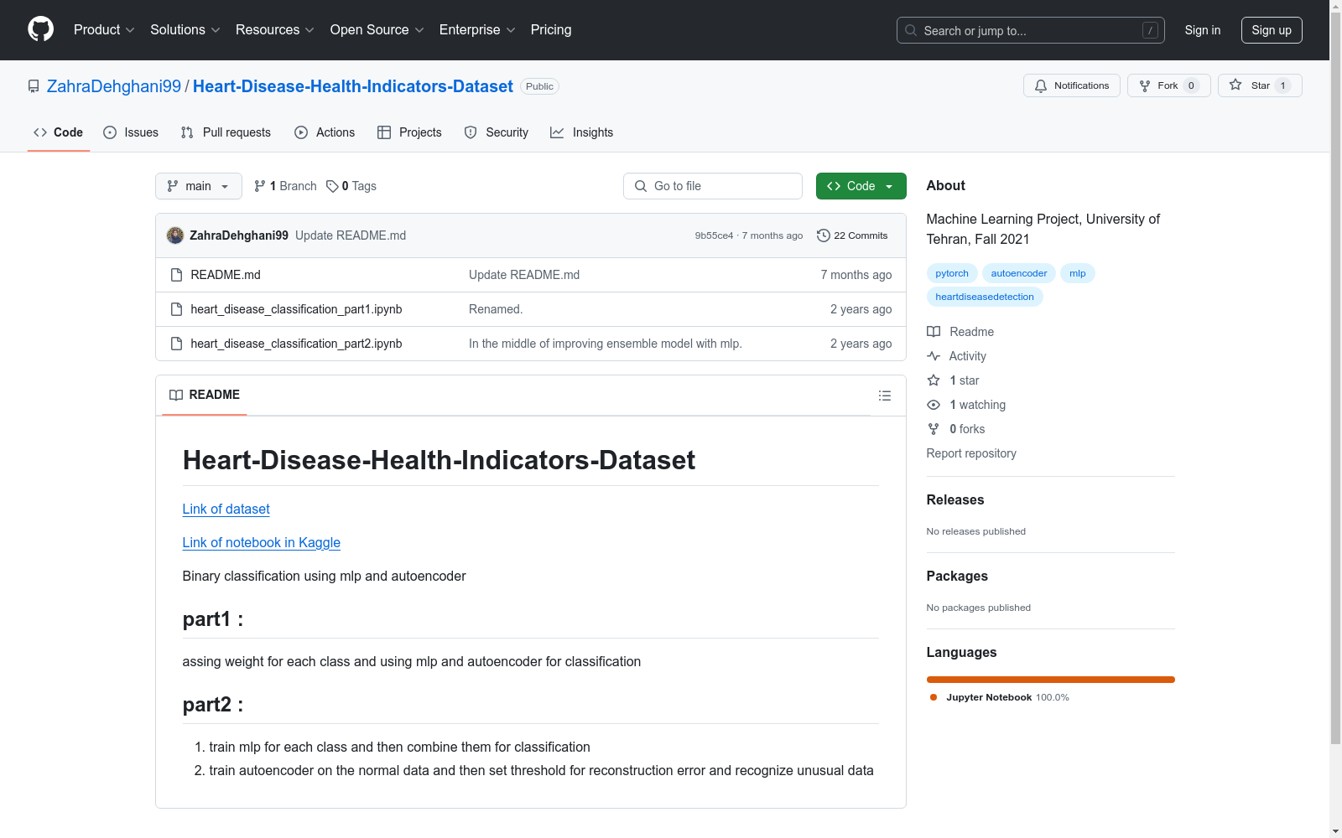Viewport: 1342px width, 838px height.
Task: Click the fork icon in Fork button
Action: coord(1145,85)
